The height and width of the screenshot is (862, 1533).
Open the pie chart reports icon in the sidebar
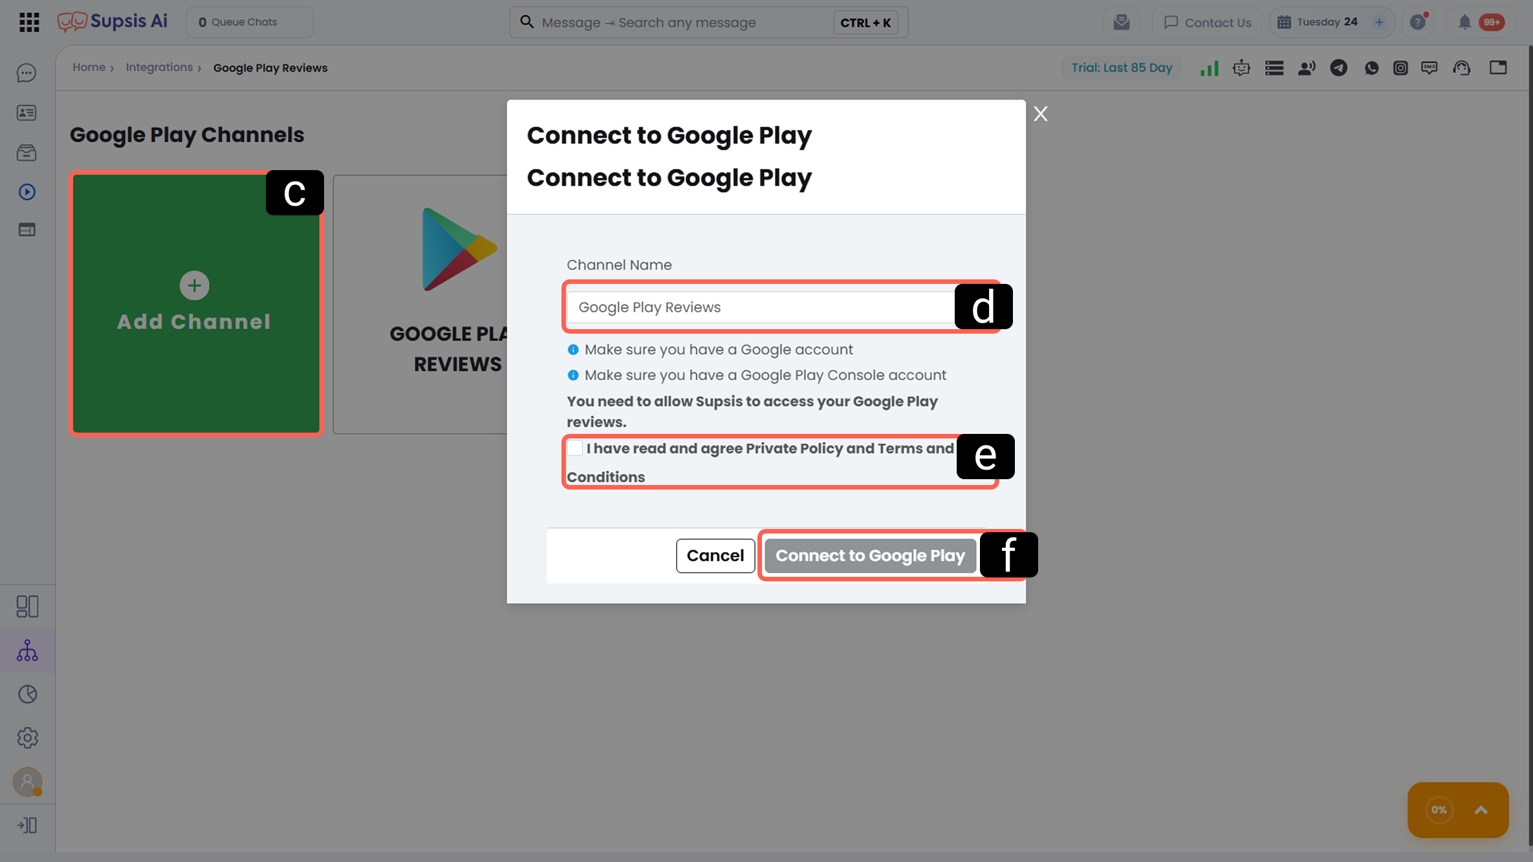pos(27,694)
